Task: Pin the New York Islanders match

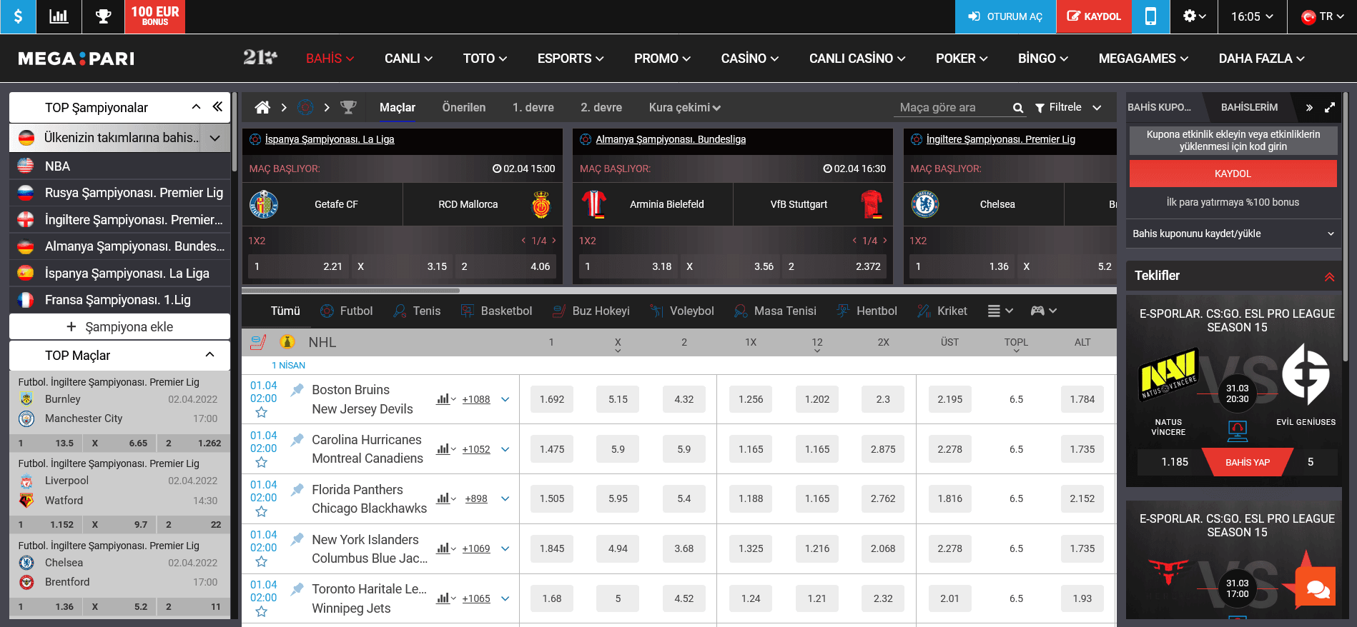Action: point(297,539)
